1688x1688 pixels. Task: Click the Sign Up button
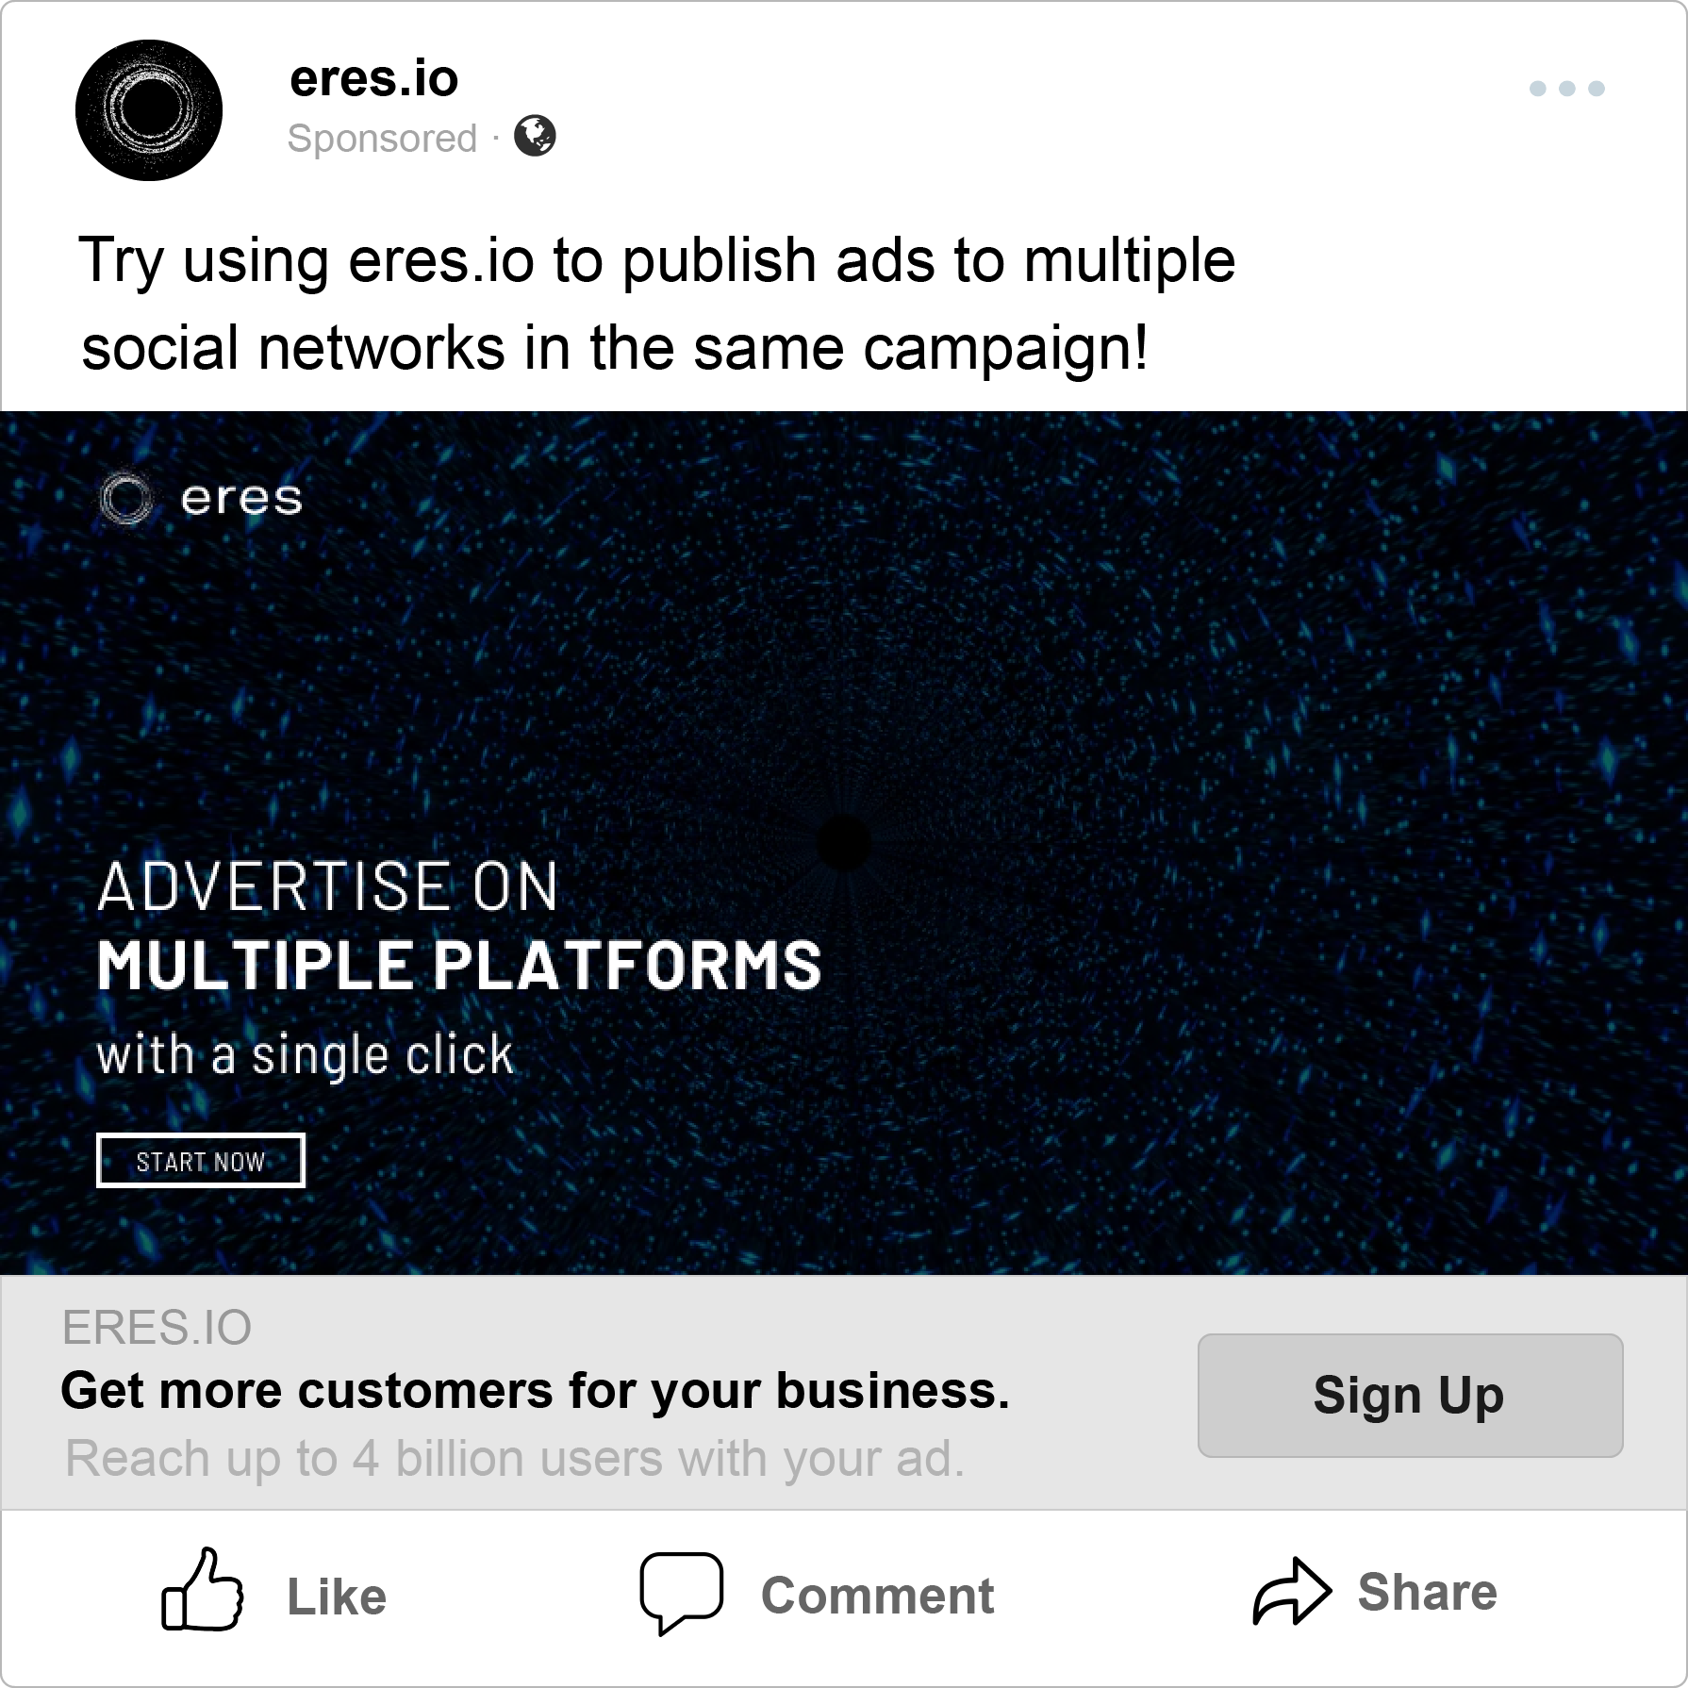coord(1410,1395)
